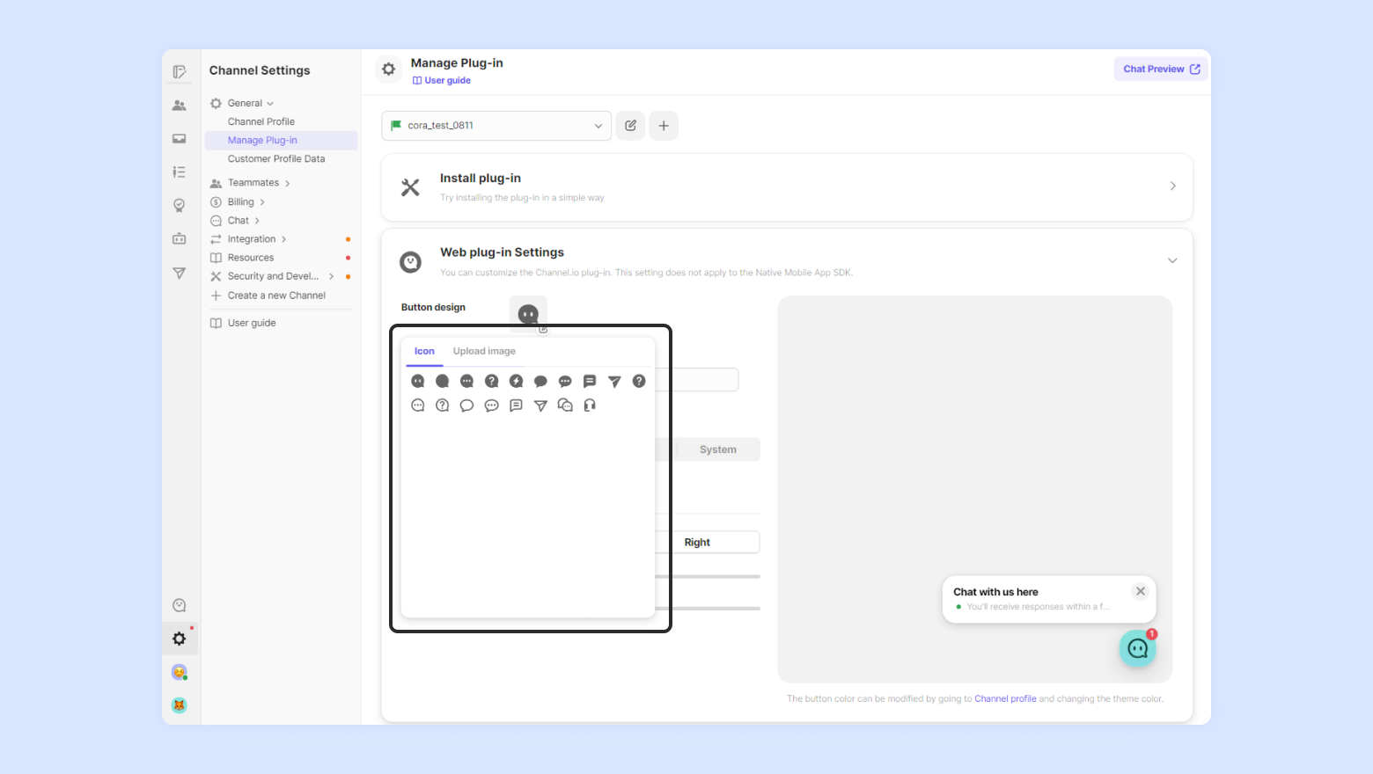This screenshot has width=1373, height=774.
Task: Select the System option
Action: point(718,449)
